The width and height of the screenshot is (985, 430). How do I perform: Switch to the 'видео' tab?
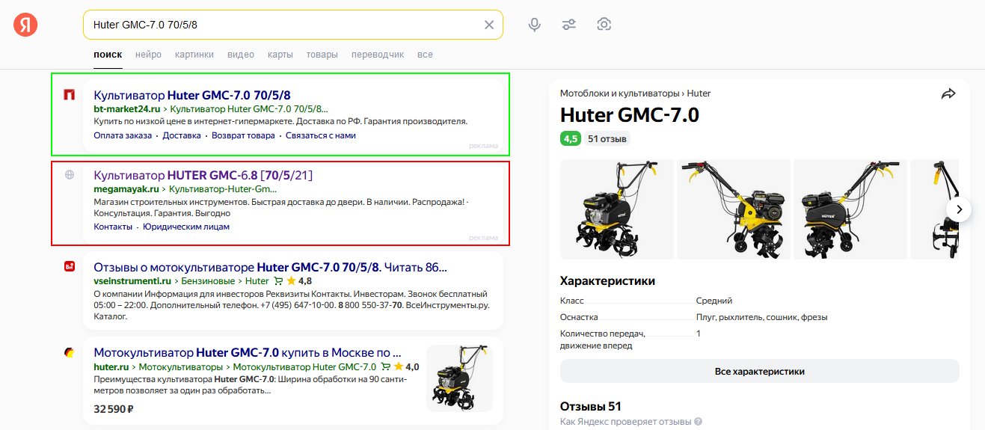coord(241,55)
